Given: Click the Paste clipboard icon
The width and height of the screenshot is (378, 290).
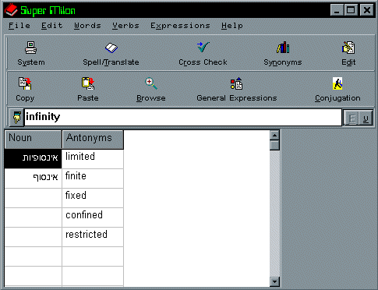Looking at the screenshot, I should pos(88,83).
